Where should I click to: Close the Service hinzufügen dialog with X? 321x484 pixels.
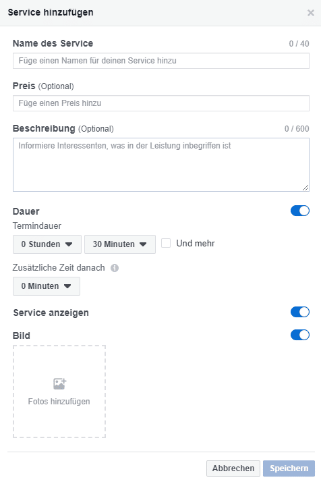(310, 13)
